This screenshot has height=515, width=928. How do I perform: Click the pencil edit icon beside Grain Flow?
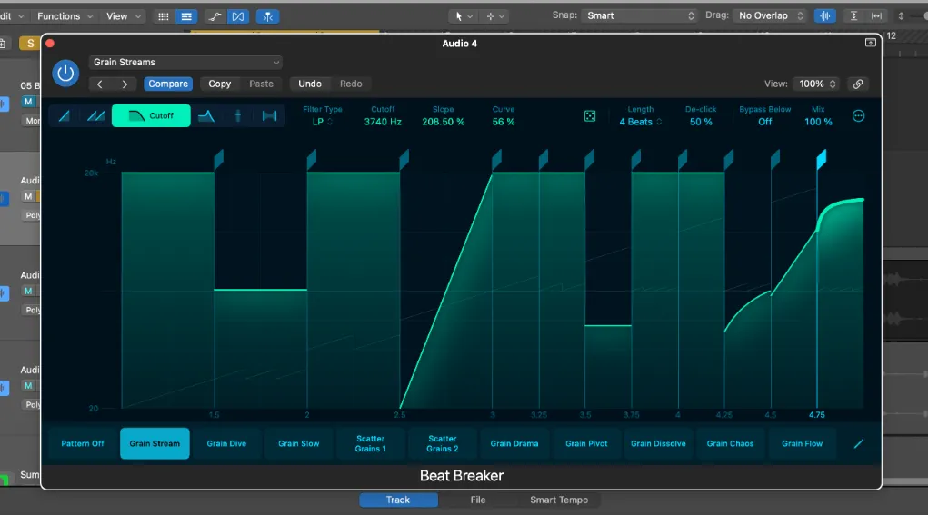(x=858, y=443)
